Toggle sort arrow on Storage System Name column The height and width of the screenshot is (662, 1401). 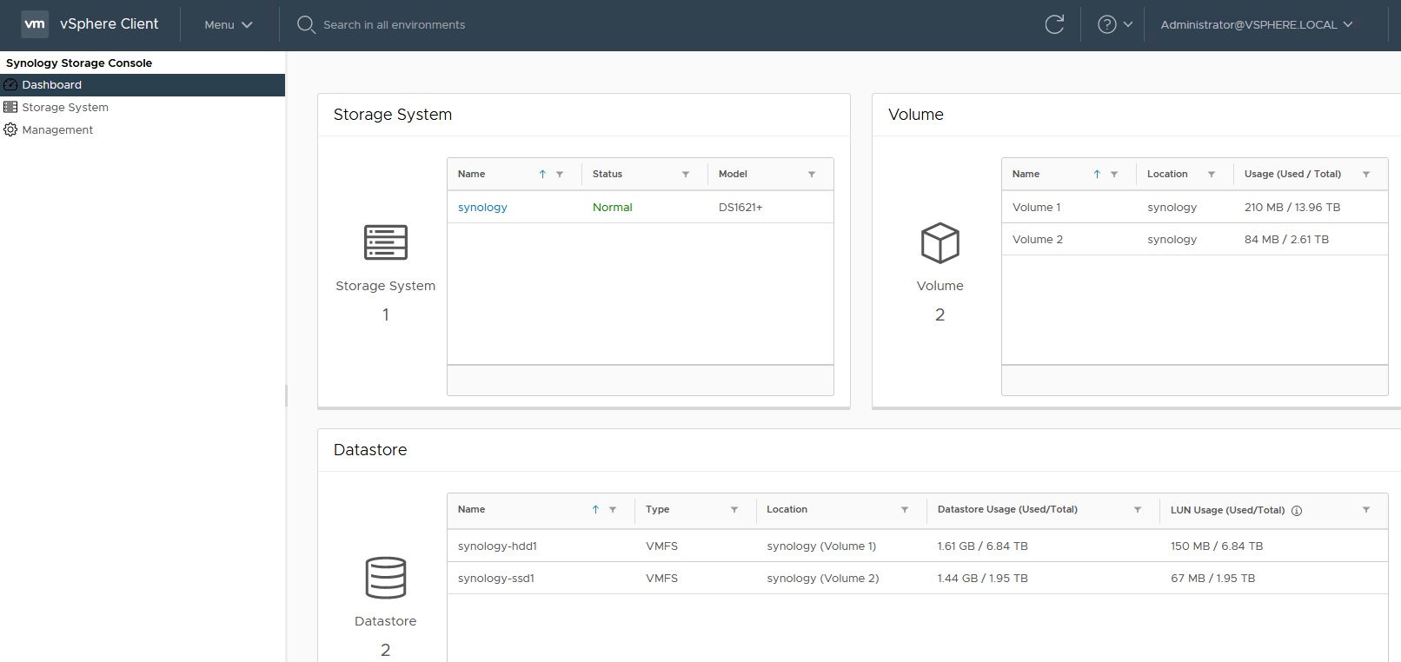pos(542,175)
